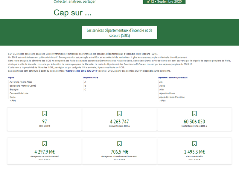This screenshot has height=169, width=239.
Task: Click bookmark icon above 97 SDIS
Action: (45, 114)
